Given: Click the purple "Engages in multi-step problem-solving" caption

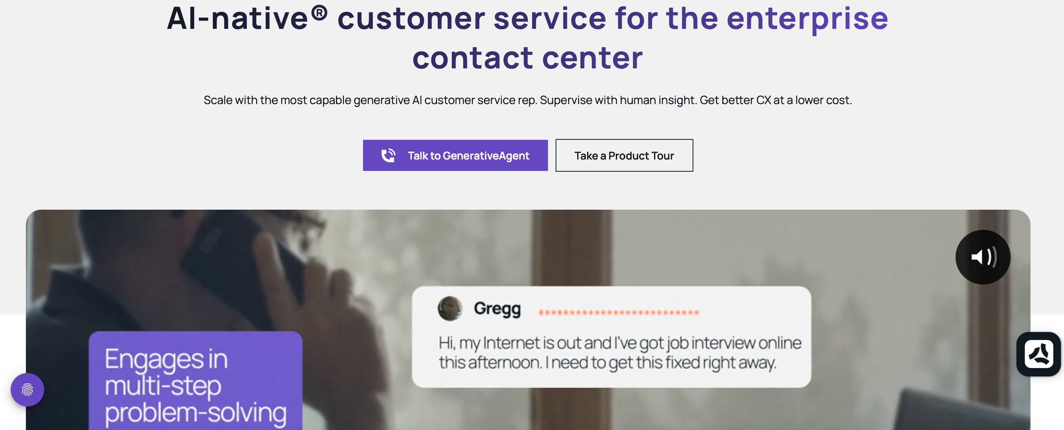Looking at the screenshot, I should click(x=195, y=385).
